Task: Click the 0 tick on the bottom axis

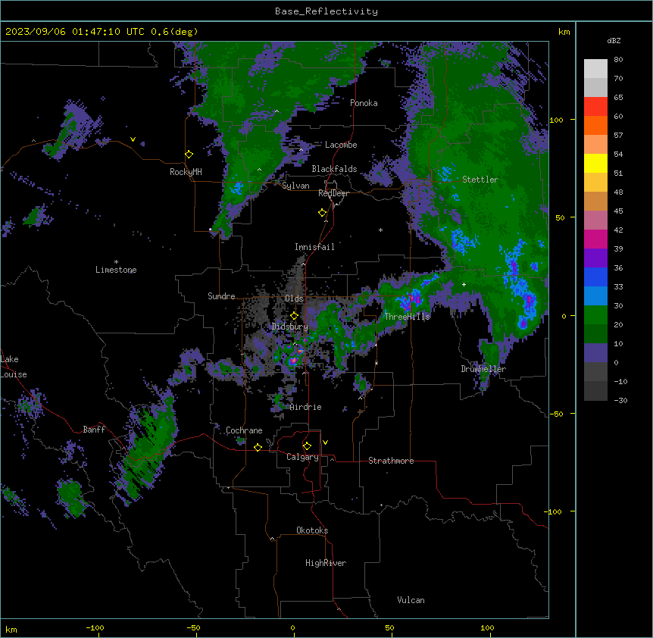Action: (292, 628)
